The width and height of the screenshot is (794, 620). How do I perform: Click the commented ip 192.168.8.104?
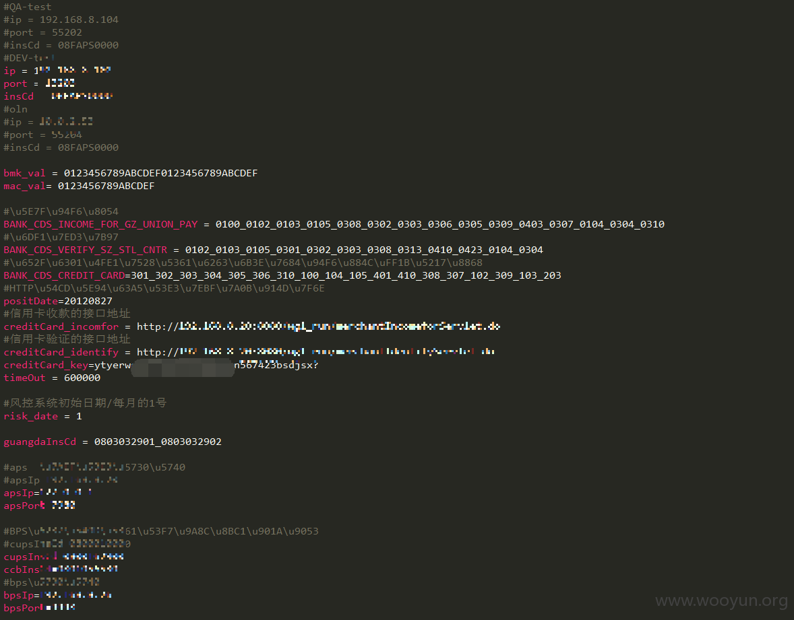coord(79,20)
